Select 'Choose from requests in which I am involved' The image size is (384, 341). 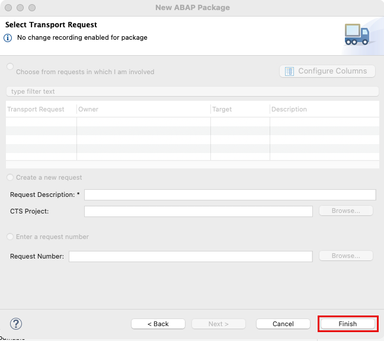(10, 66)
